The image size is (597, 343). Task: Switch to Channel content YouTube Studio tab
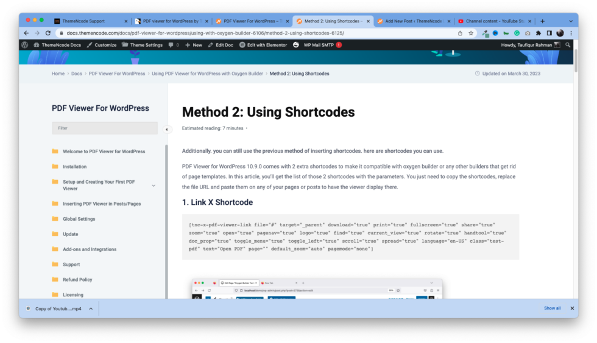(x=494, y=21)
